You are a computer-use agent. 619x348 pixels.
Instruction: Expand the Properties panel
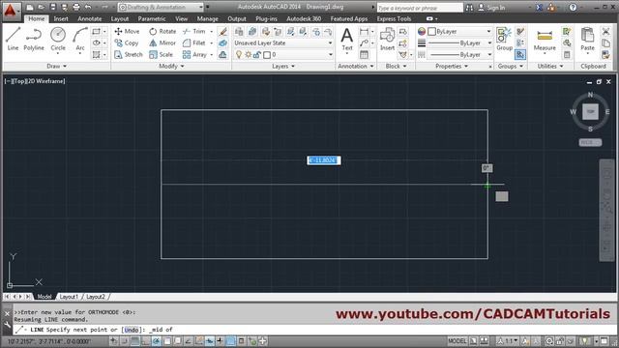pyautogui.click(x=452, y=67)
